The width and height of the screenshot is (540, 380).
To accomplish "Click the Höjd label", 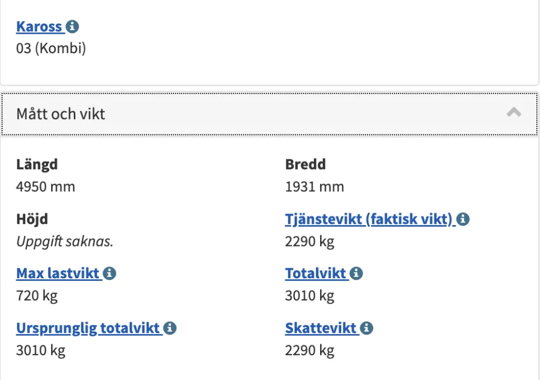I will [x=32, y=219].
